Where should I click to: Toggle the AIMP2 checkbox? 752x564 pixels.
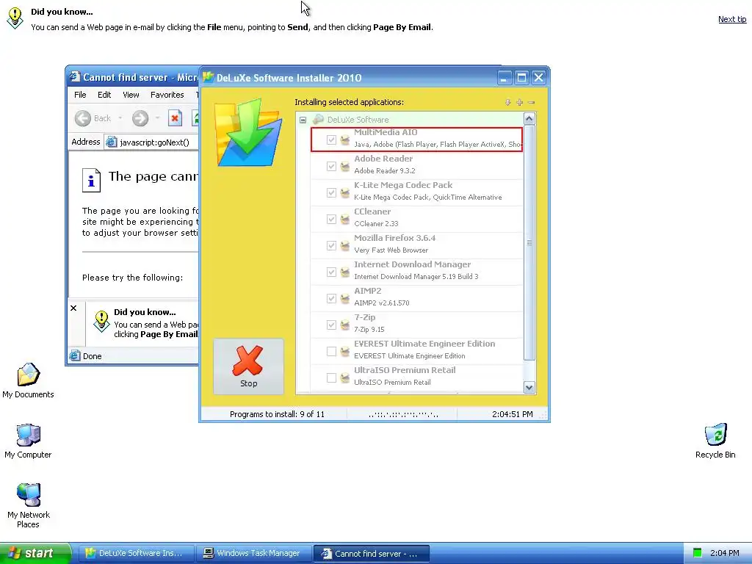pyautogui.click(x=331, y=298)
